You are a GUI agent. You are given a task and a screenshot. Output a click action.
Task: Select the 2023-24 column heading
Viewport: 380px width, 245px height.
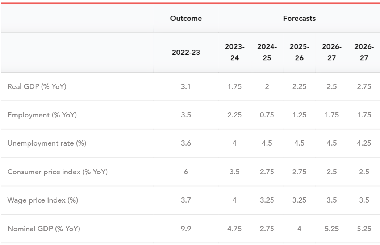(234, 52)
